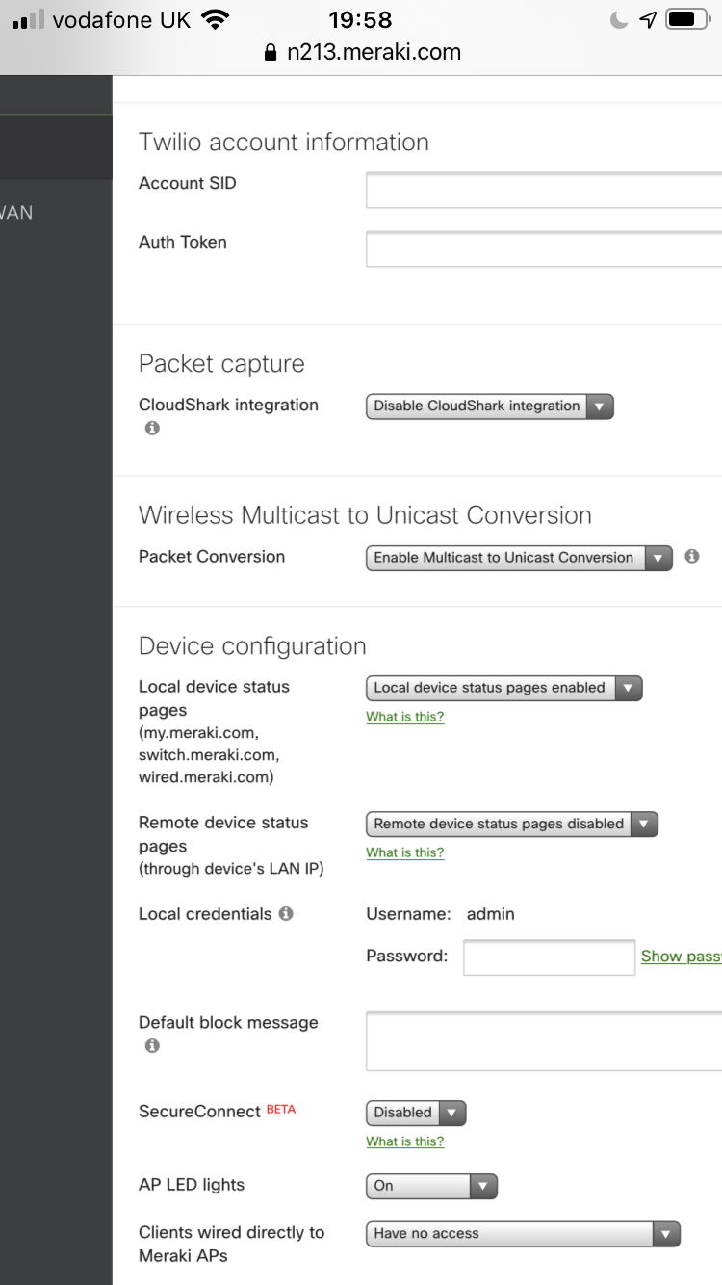Focus the Twilio Auth Token field
Image resolution: width=722 pixels, height=1285 pixels.
tap(544, 249)
